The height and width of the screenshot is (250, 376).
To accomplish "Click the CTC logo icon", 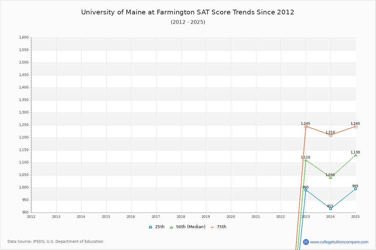I will tap(306, 242).
